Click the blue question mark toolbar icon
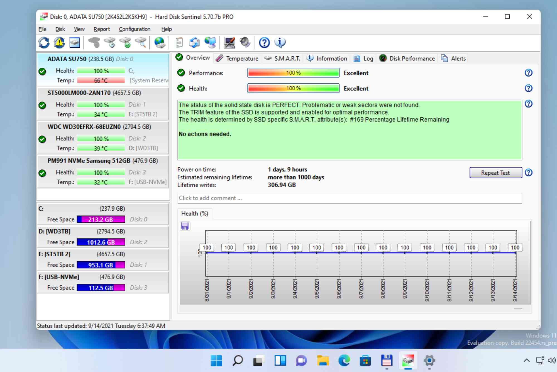The image size is (557, 372). [264, 43]
